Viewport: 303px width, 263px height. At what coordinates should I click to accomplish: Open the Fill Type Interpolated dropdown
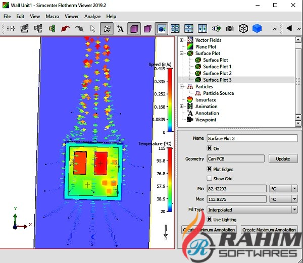click(x=252, y=209)
